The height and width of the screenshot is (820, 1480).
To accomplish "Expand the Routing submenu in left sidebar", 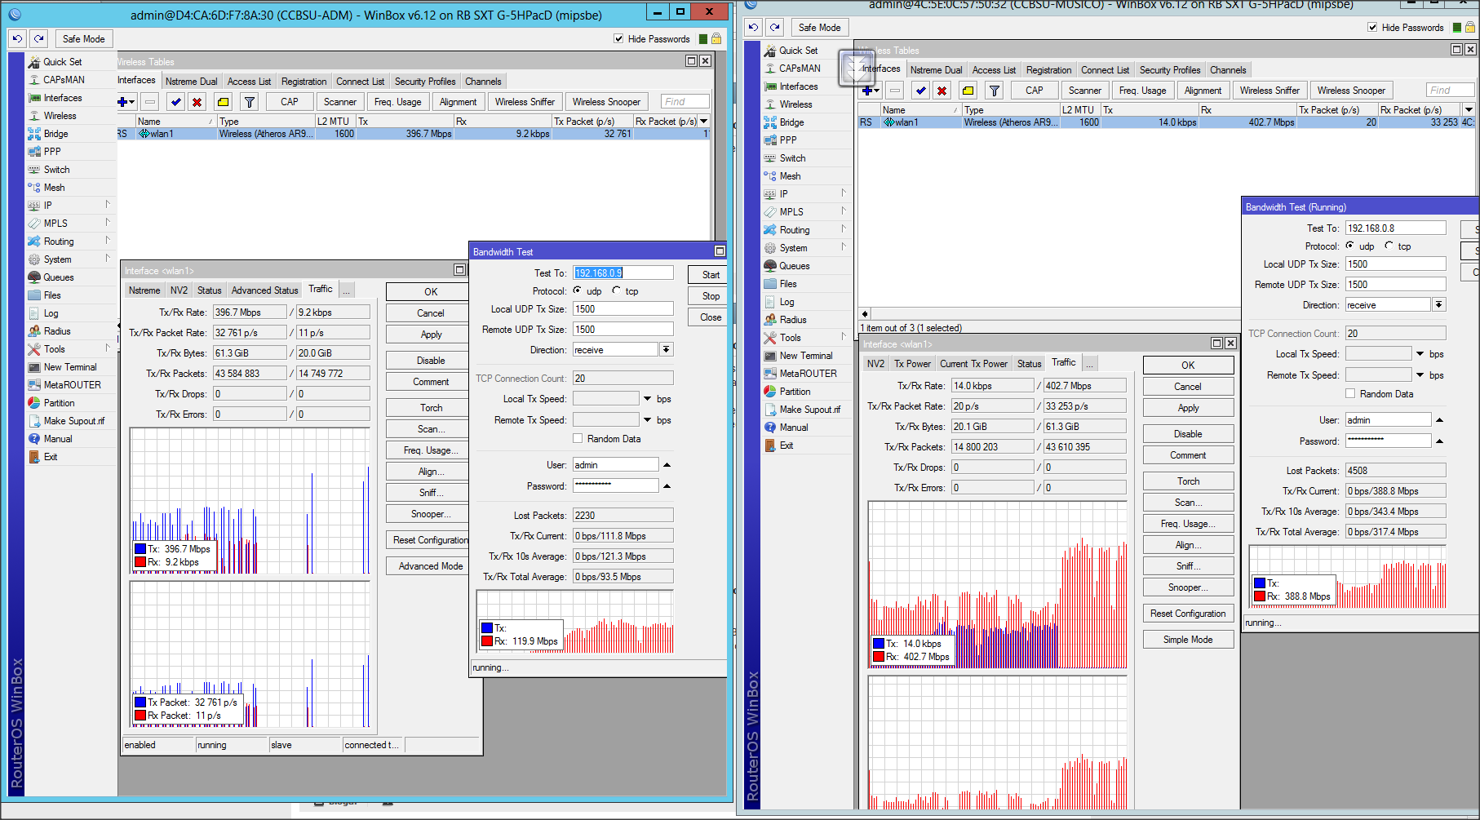I will click(x=59, y=242).
